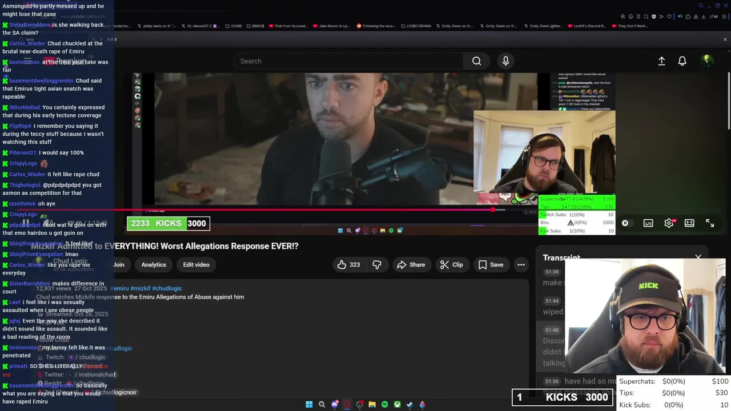The height and width of the screenshot is (411, 731).
Task: Open more actions ellipsis under video
Action: pyautogui.click(x=521, y=265)
